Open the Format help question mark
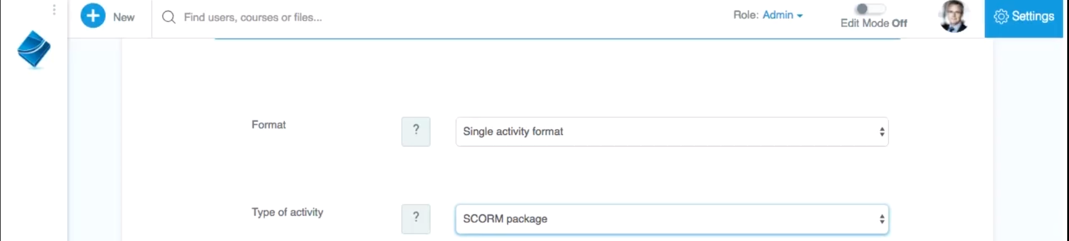 (x=416, y=131)
